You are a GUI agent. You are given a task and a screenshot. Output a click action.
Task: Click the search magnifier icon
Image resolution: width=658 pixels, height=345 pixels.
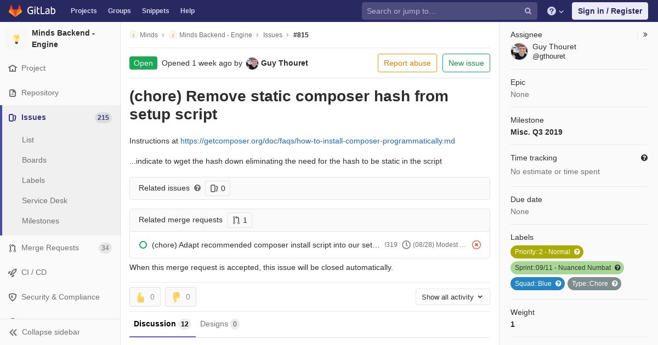pos(528,11)
